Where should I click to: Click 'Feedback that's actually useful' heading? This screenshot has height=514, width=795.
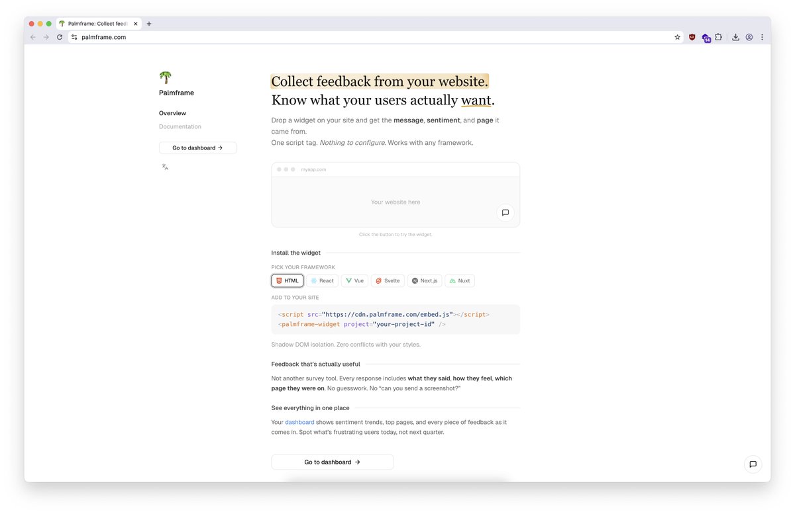(x=315, y=364)
